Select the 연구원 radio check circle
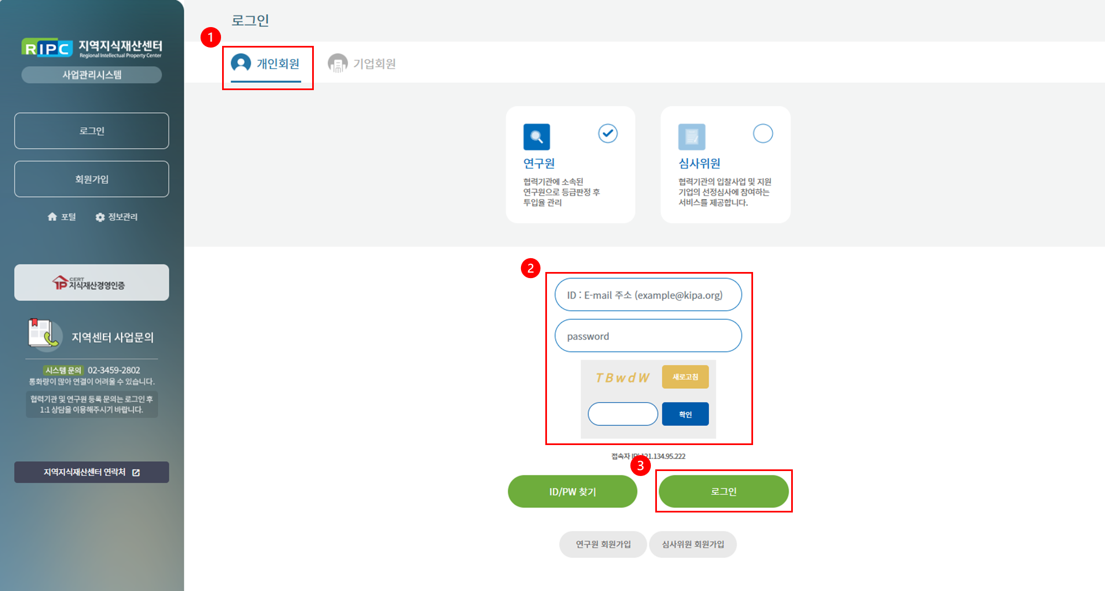 coord(608,133)
